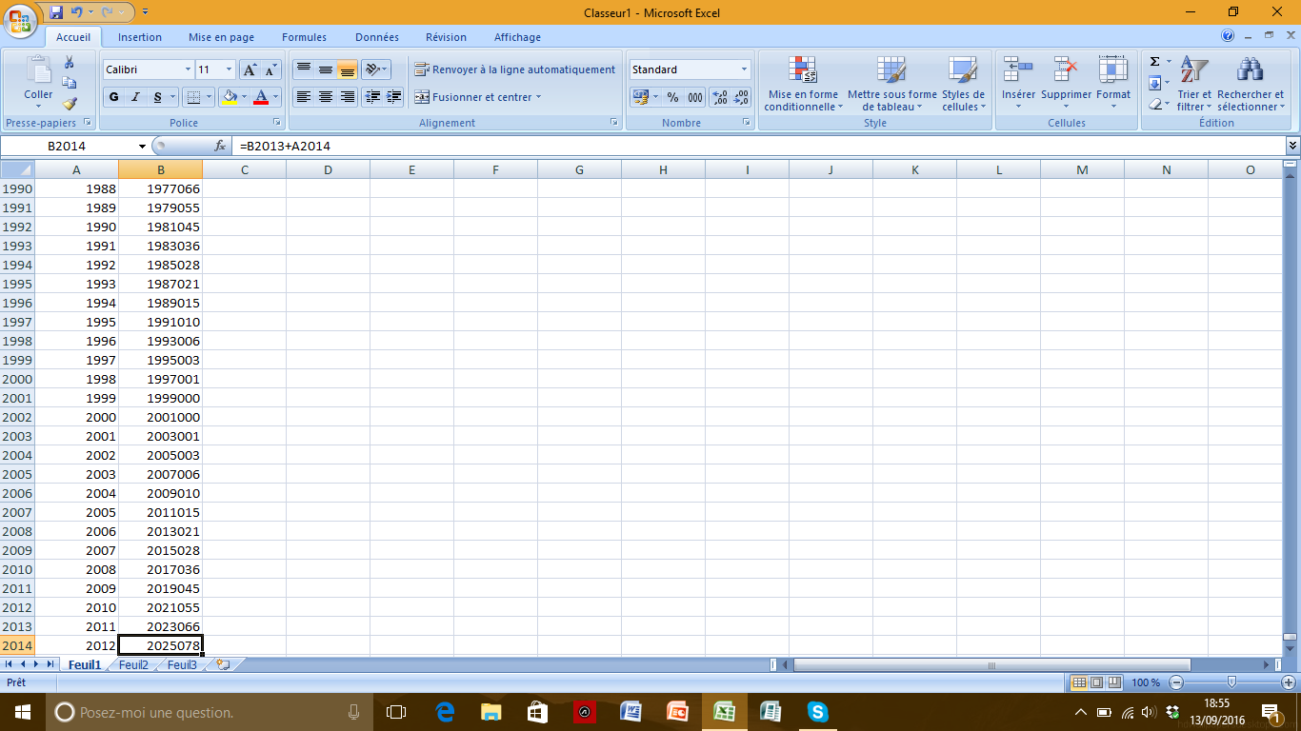Click the increase font size icon

250,69
